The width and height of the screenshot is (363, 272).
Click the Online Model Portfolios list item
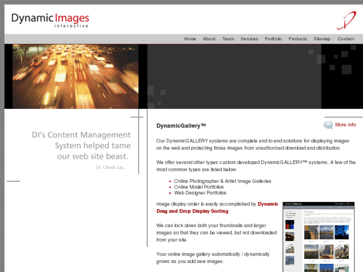[x=199, y=187]
